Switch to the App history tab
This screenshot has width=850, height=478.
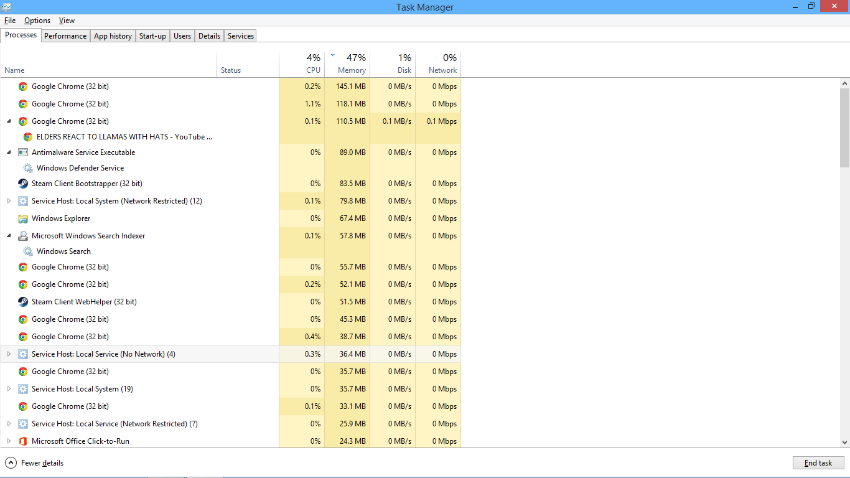pos(113,36)
